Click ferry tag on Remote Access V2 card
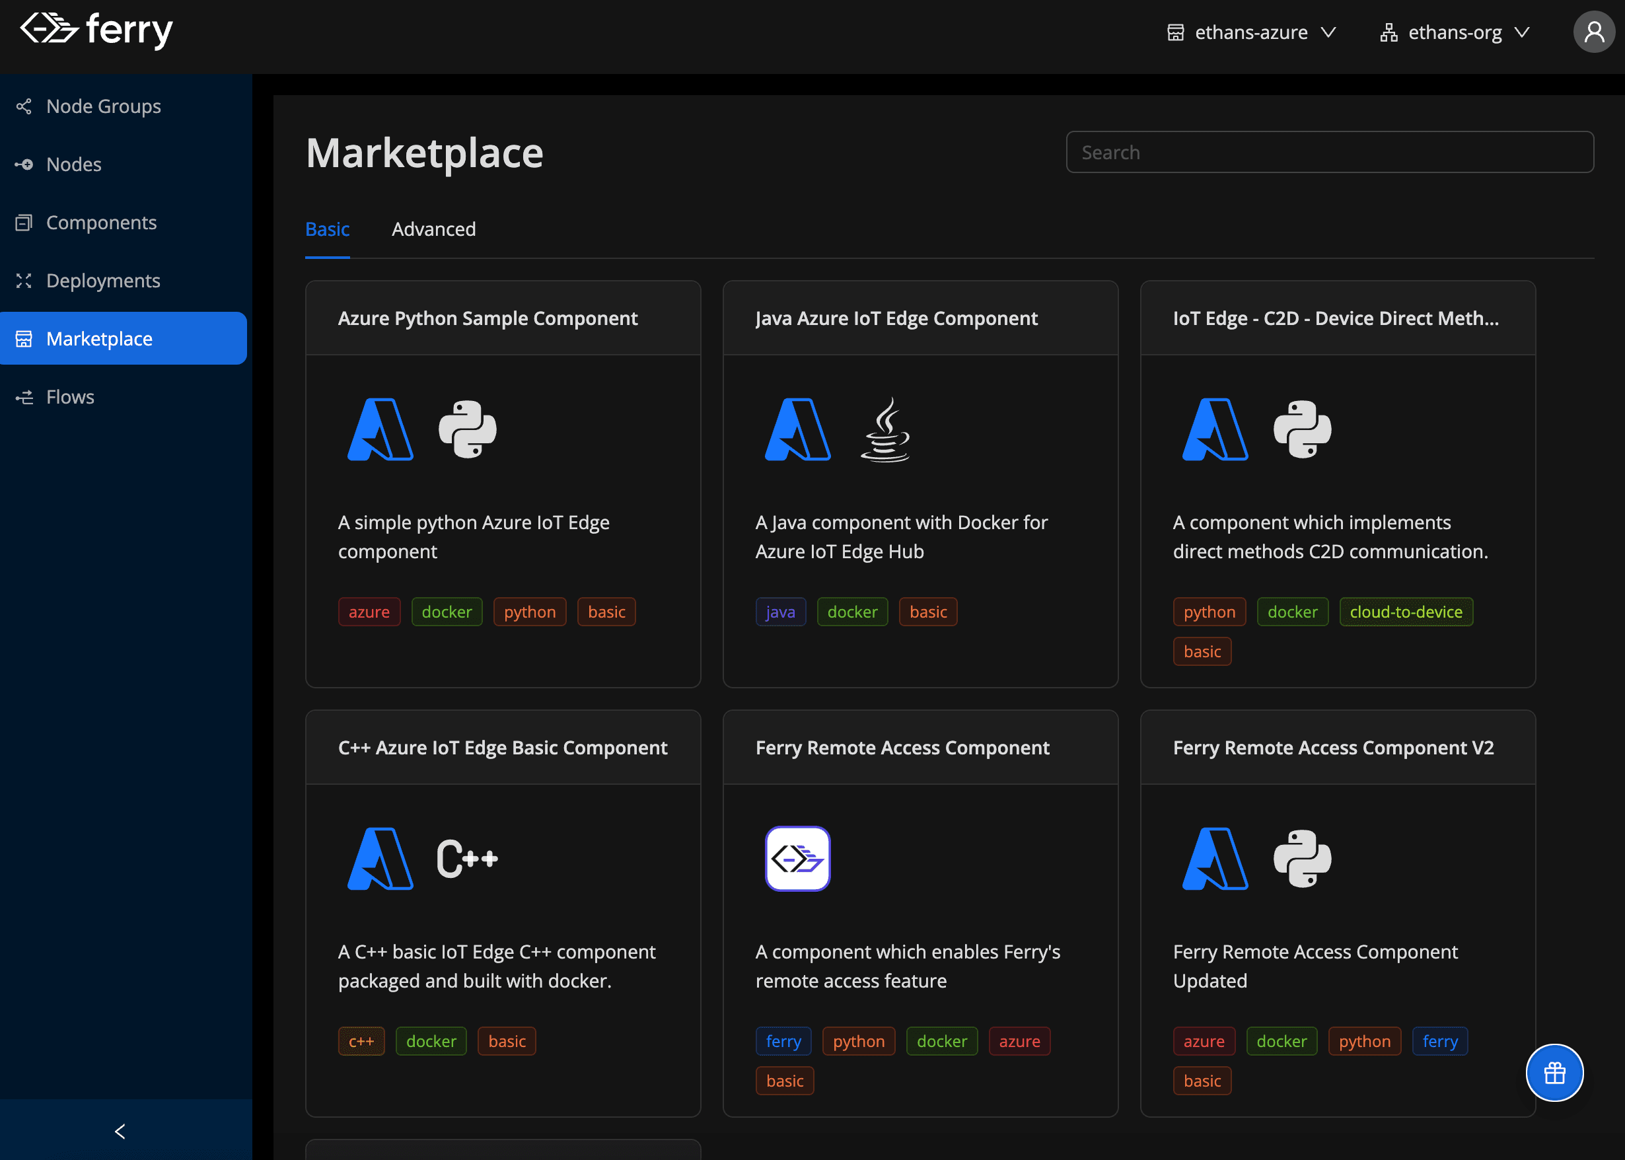 click(x=1440, y=1042)
